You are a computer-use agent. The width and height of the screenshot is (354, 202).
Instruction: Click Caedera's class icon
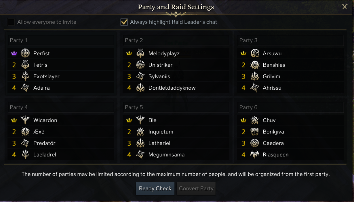click(255, 143)
